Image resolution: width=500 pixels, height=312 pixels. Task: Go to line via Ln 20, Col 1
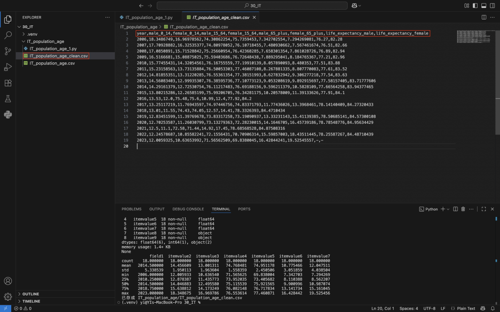tap(382, 308)
